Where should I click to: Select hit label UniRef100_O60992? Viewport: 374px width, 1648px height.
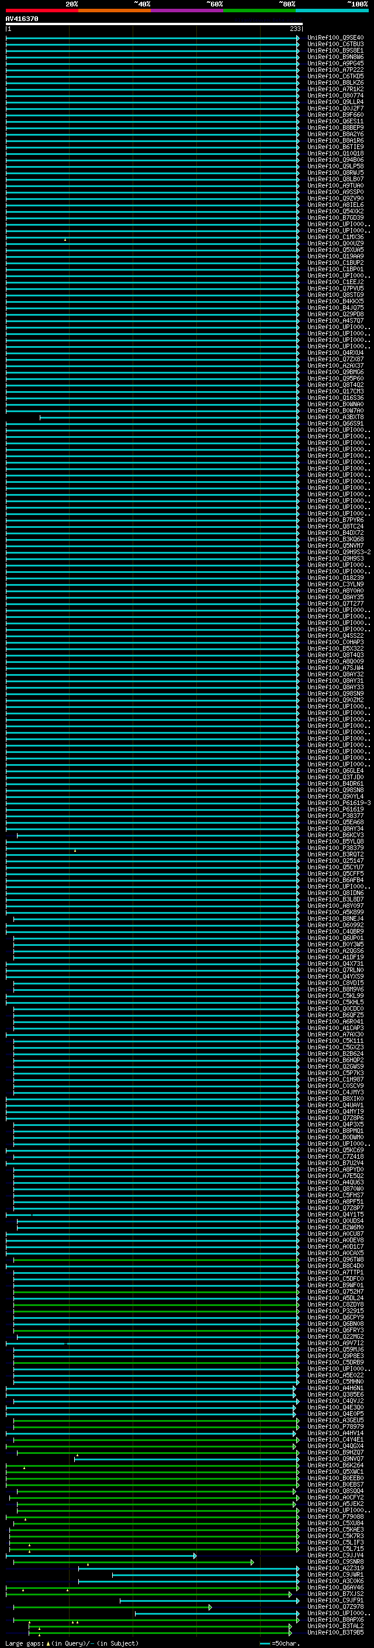[335, 925]
